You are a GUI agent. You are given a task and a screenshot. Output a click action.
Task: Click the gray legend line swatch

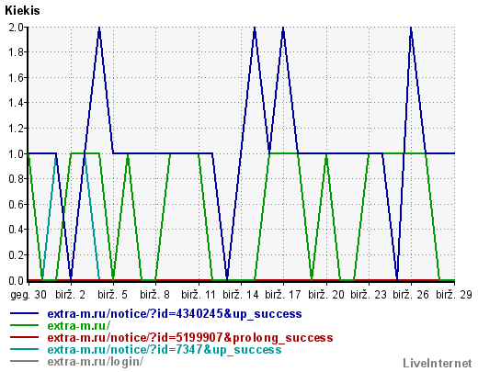[x=25, y=361]
